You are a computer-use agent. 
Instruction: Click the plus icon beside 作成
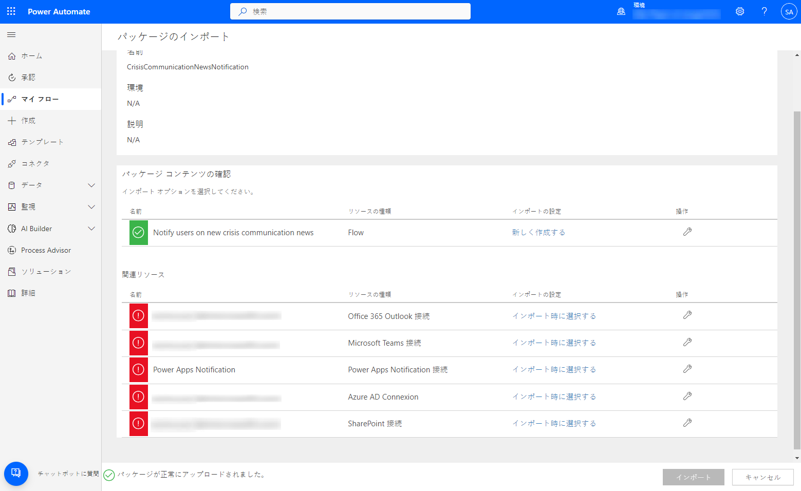pyautogui.click(x=12, y=121)
